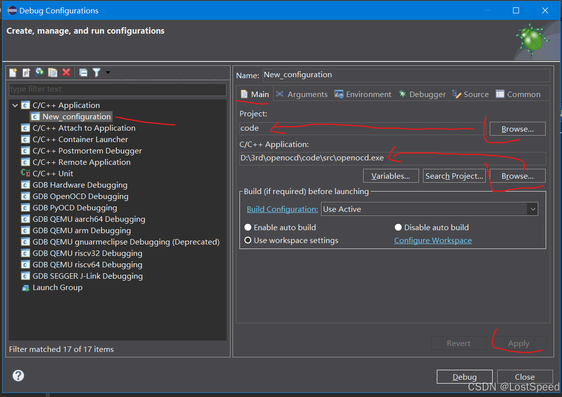This screenshot has width=562, height=397.
Task: Select GDB SEGGER J-Link Debugging
Action: (88, 276)
